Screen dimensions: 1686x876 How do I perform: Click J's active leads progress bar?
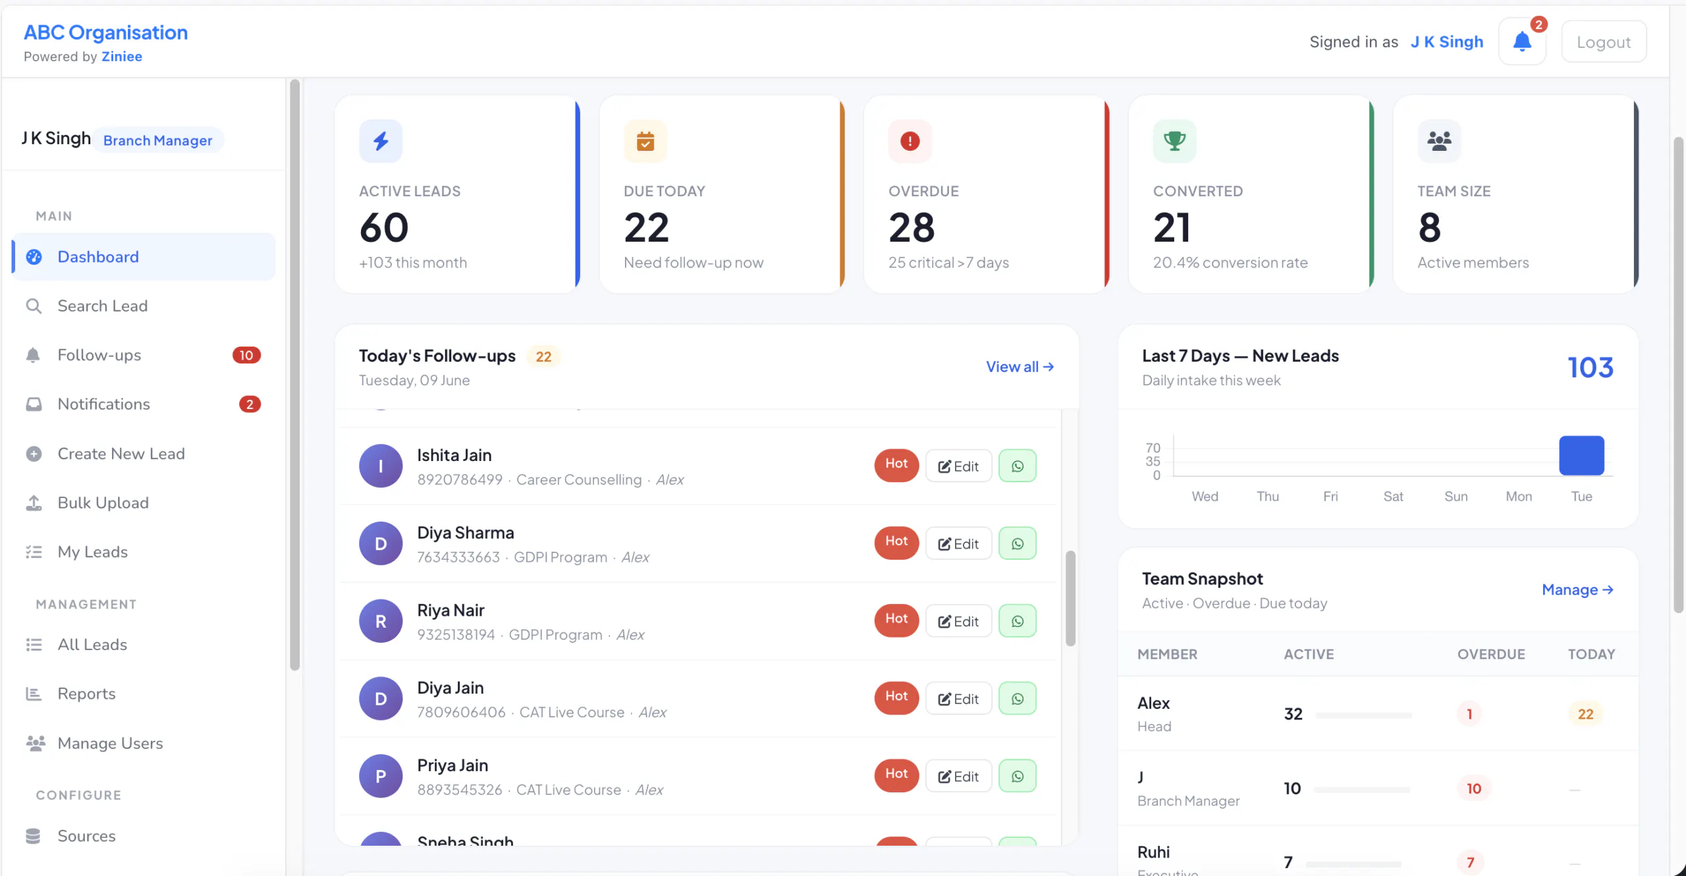pyautogui.click(x=1362, y=790)
